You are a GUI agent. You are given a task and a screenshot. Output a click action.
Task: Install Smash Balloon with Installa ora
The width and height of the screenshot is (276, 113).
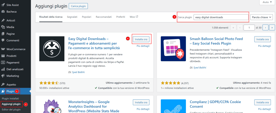(263, 39)
